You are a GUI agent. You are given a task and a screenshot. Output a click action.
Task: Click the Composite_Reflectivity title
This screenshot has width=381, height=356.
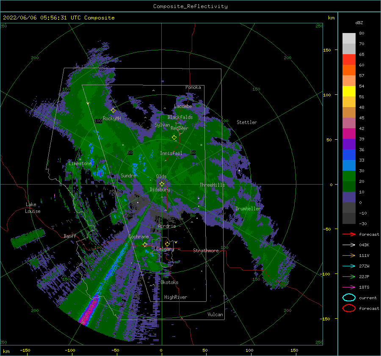click(x=190, y=6)
